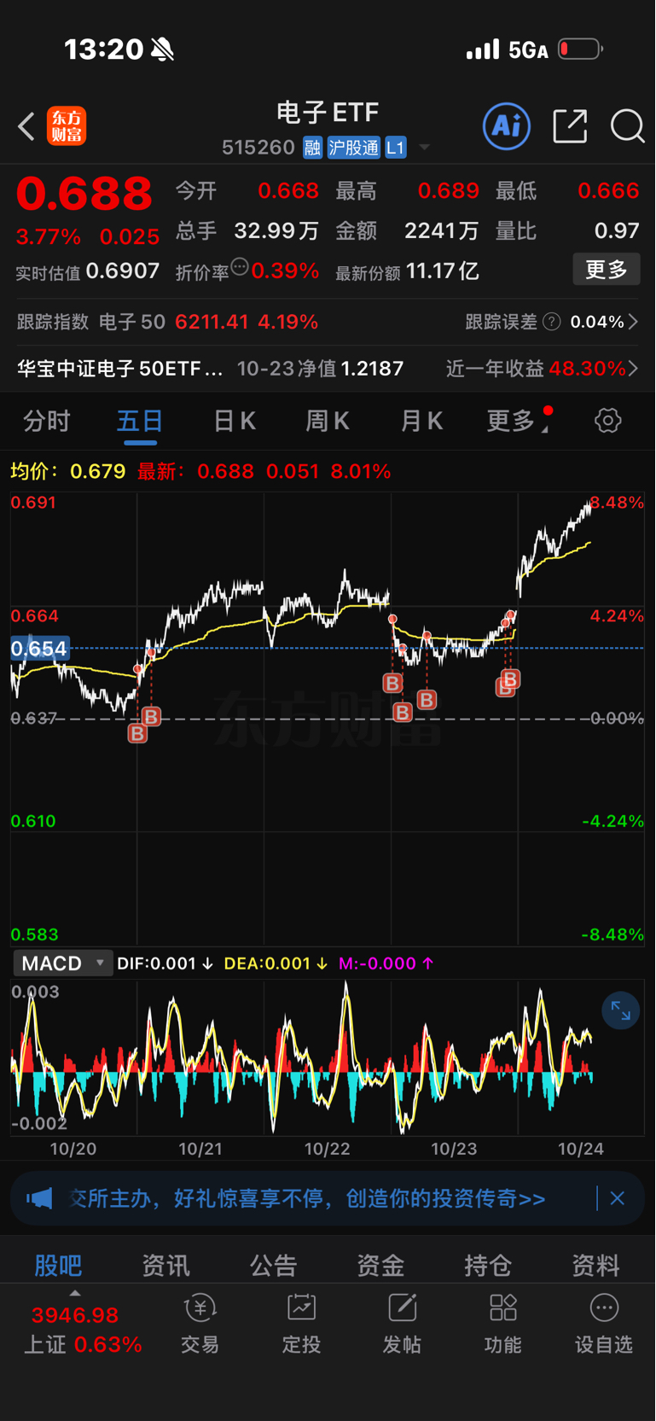Tap the cellular signal bars icon

click(x=483, y=50)
